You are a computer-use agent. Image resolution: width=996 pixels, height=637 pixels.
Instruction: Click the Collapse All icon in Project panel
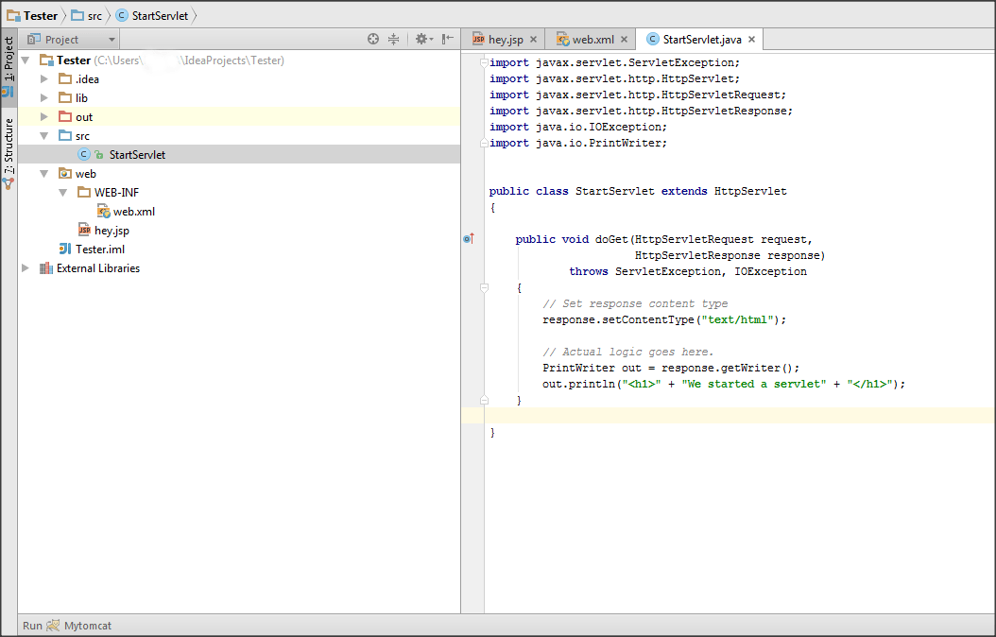tap(394, 40)
